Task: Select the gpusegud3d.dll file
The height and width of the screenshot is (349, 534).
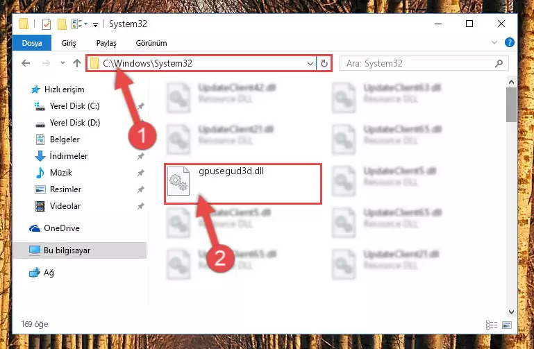Action: coord(243,184)
